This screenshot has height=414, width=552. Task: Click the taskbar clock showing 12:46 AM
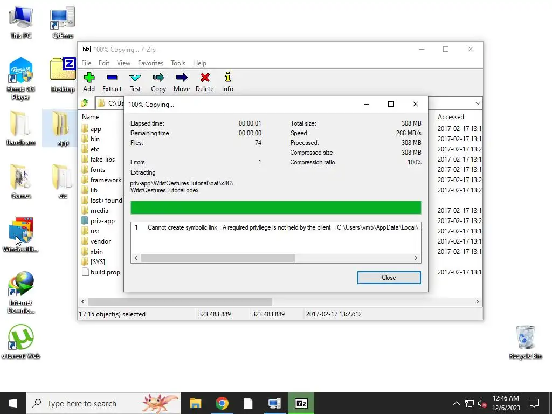(506, 403)
